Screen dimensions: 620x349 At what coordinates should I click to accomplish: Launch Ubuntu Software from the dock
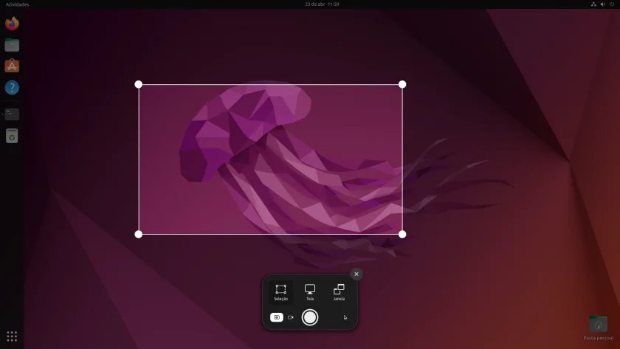tap(12, 66)
